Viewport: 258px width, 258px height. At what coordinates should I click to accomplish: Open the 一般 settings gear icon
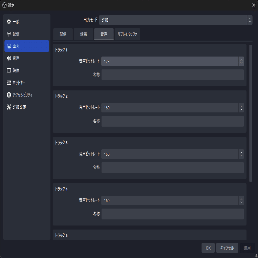tap(9, 22)
